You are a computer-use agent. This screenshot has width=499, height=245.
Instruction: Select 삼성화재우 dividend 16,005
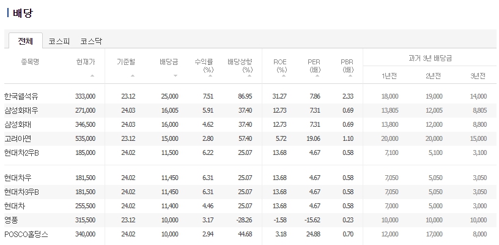(169, 110)
